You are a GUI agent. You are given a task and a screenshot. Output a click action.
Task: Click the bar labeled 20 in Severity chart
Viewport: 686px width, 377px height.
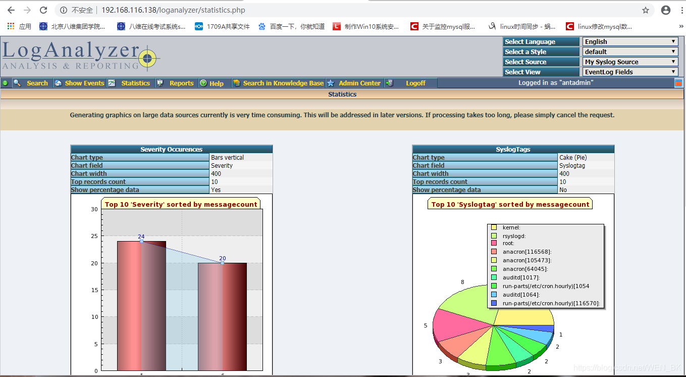222,316
